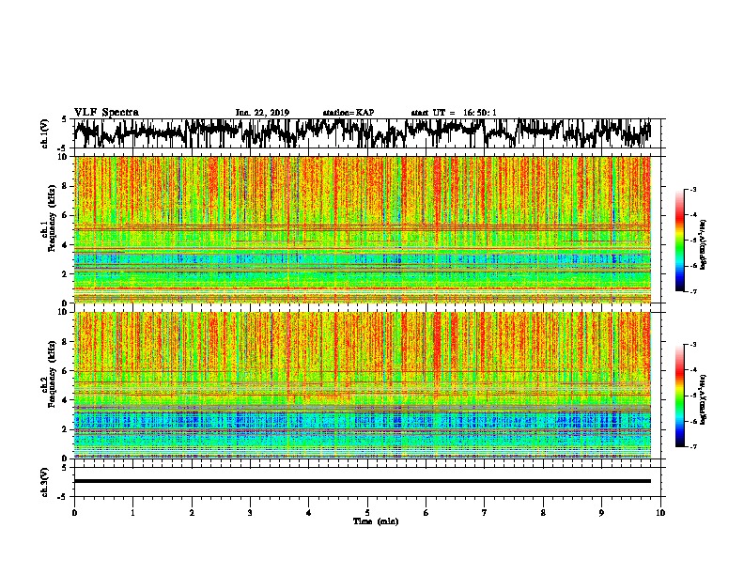The image size is (744, 575).
Task: Click the time axis tick label '10'
Action: click(x=660, y=513)
